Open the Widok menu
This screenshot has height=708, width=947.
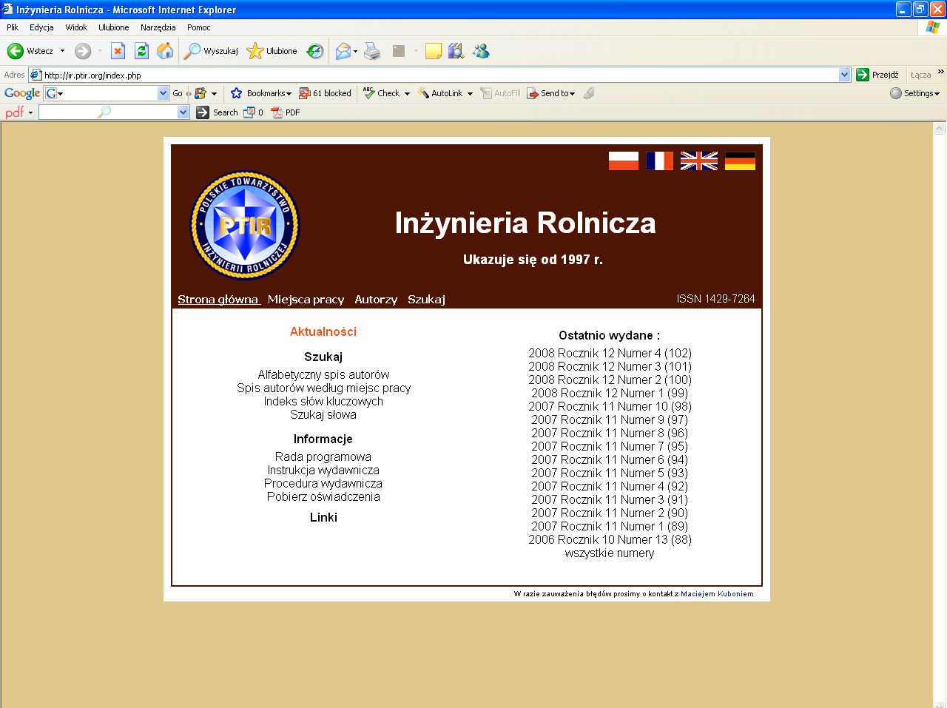(x=76, y=27)
